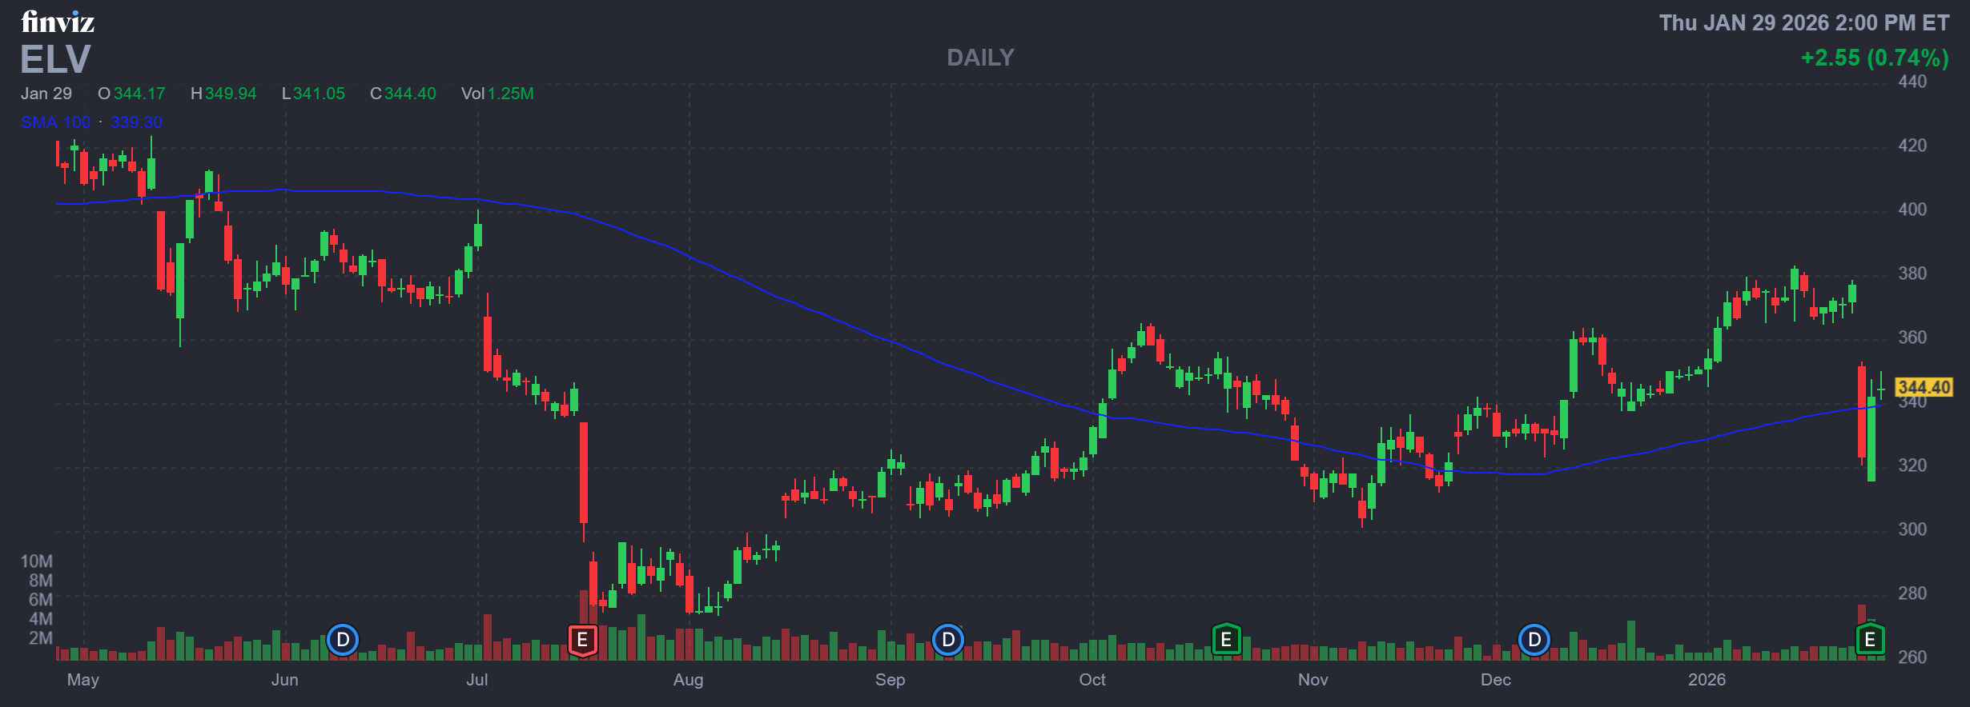1970x707 pixels.
Task: Click the 400 level on the price axis
Action: click(x=1912, y=210)
